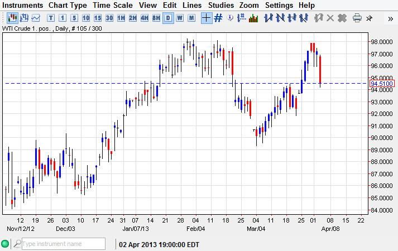The image size is (398, 251).
Task: Click the volume histogram icon
Action: (253, 18)
